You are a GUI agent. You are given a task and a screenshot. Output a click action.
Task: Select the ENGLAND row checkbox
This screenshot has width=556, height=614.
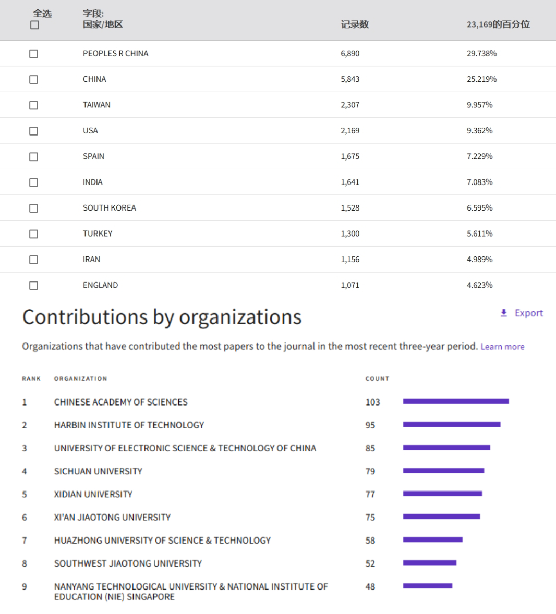34,286
